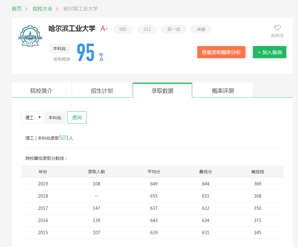This screenshot has width=298, height=247.
Task: Click 本科批 tag beside dropdown
Action: coord(55,118)
